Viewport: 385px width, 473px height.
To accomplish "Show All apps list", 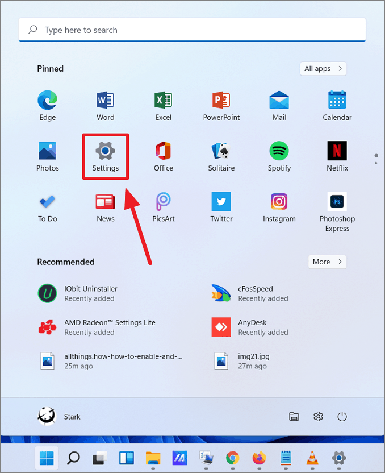I will (x=323, y=69).
